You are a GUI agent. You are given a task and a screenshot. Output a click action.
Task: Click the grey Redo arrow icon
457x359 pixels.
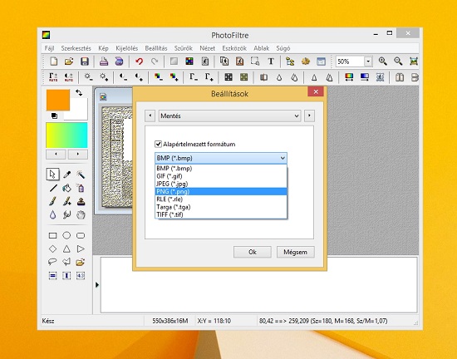155,61
